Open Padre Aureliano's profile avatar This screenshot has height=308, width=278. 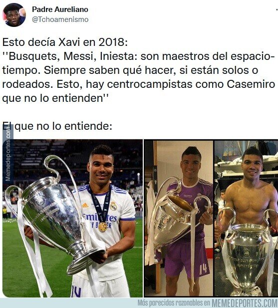[14, 15]
